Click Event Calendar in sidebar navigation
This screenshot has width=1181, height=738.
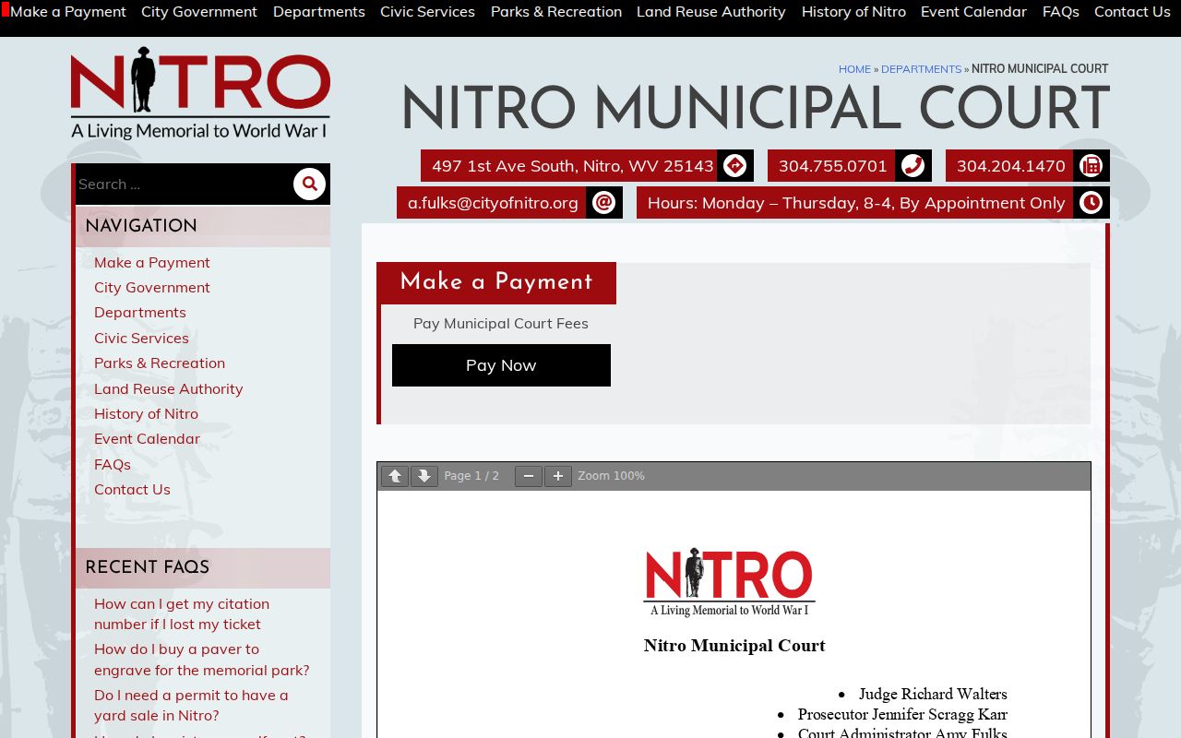(x=147, y=438)
